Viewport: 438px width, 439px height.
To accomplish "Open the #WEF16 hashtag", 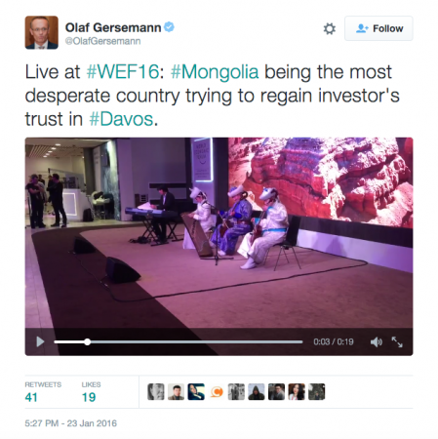I will point(123,72).
